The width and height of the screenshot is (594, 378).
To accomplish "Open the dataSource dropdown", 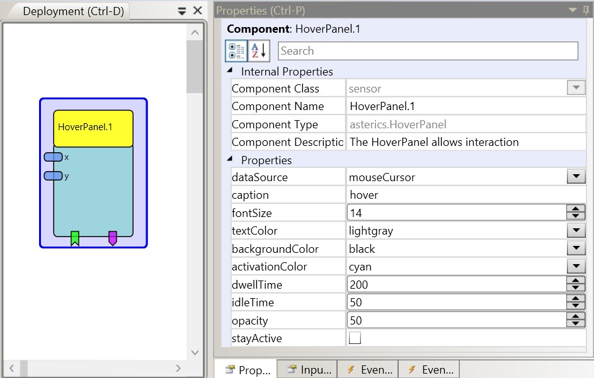I will tap(576, 177).
